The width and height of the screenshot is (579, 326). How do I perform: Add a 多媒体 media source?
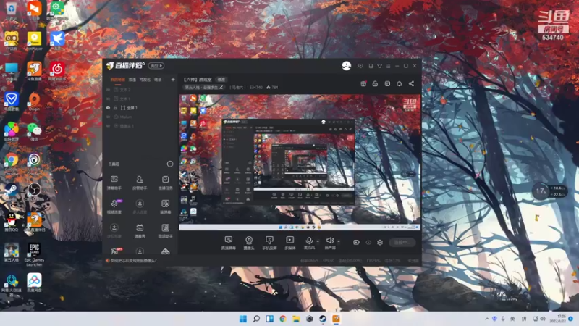290,243
